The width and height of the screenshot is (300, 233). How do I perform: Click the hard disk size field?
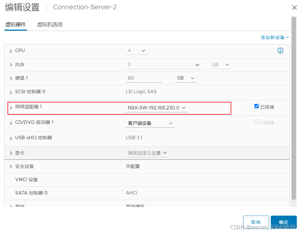(x=144, y=78)
